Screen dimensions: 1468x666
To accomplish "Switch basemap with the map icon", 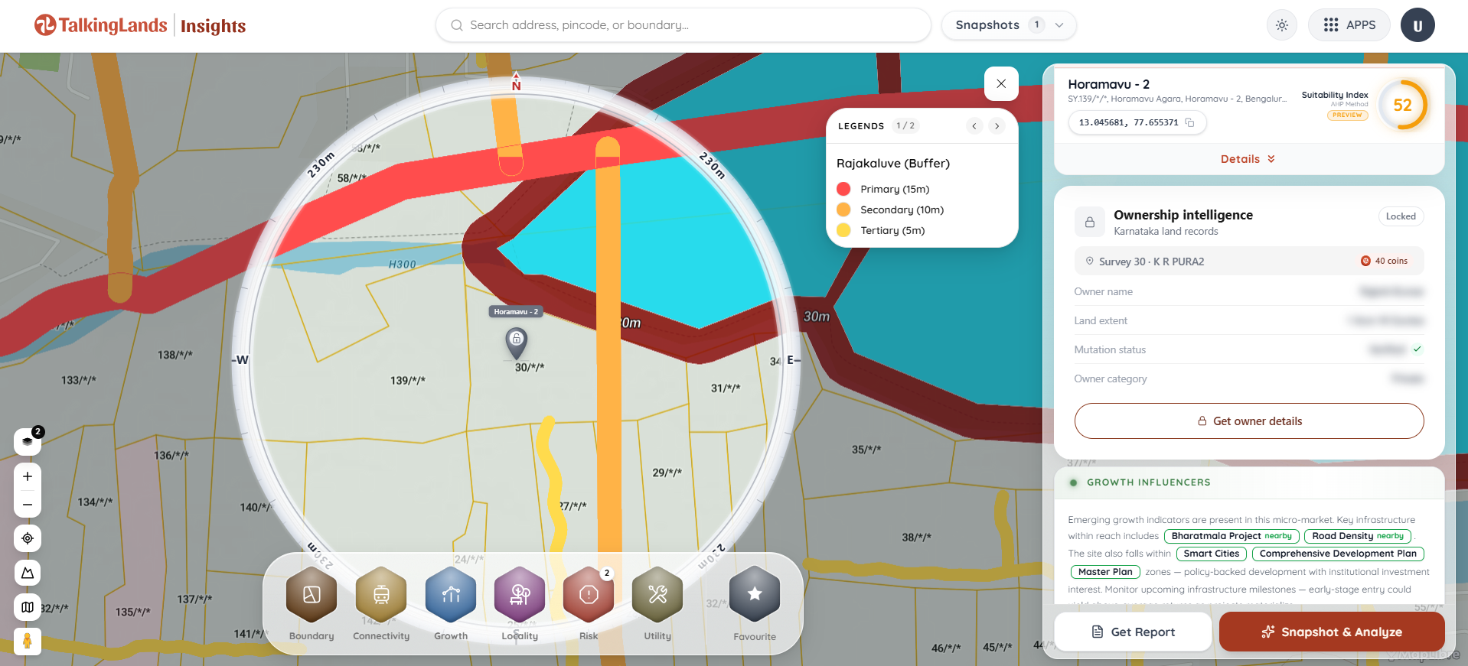I will click(x=28, y=607).
